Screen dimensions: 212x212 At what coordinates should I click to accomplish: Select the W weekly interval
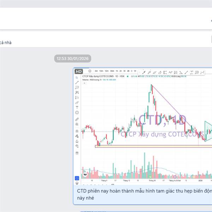pyautogui.click(x=135, y=71)
